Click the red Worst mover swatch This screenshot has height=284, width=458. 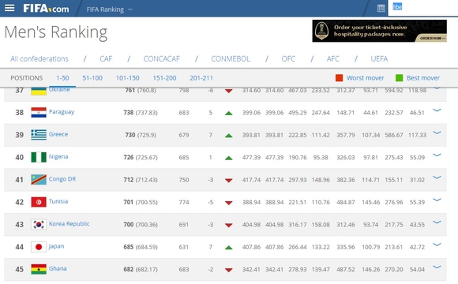[339, 78]
